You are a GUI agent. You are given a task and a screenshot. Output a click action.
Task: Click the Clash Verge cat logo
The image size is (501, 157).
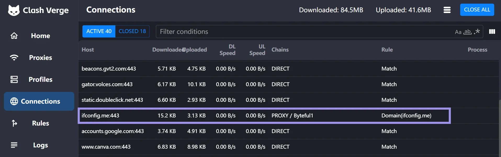point(14,10)
